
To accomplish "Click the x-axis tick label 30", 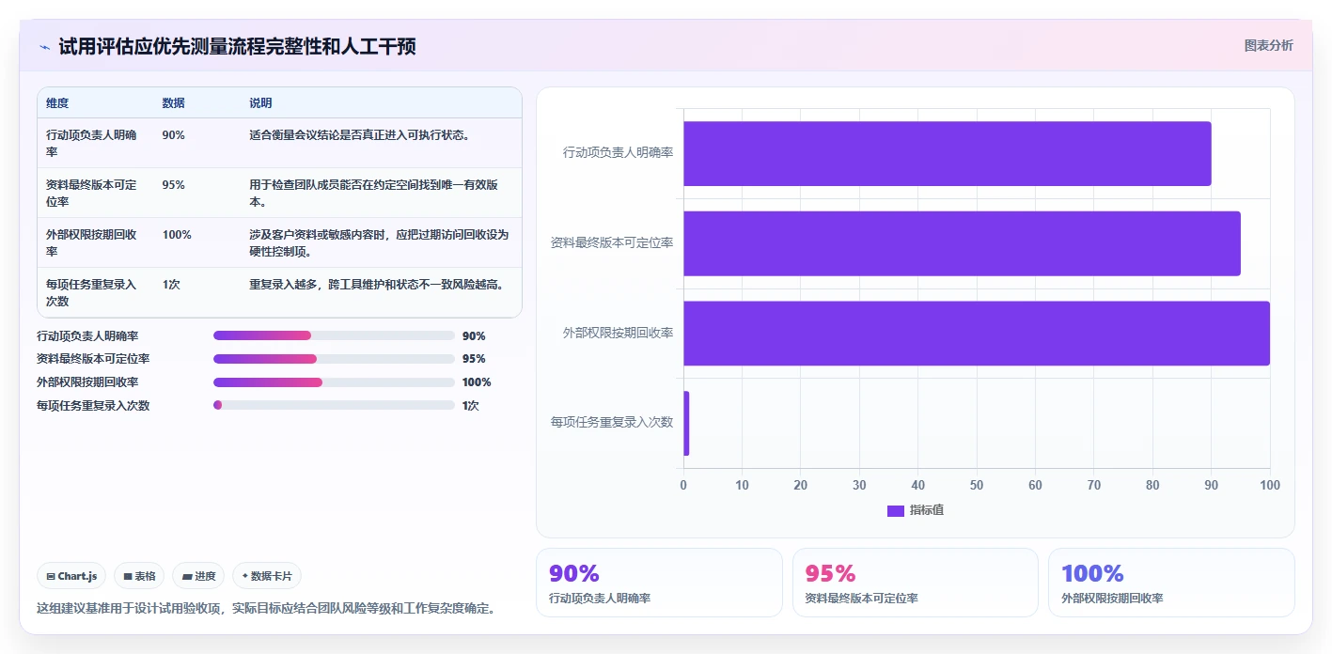I will point(859,485).
